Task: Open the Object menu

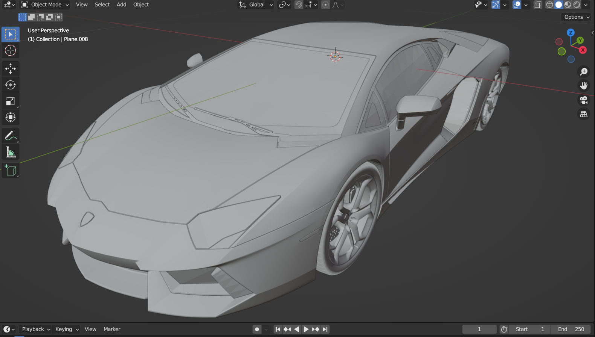Action: (141, 5)
